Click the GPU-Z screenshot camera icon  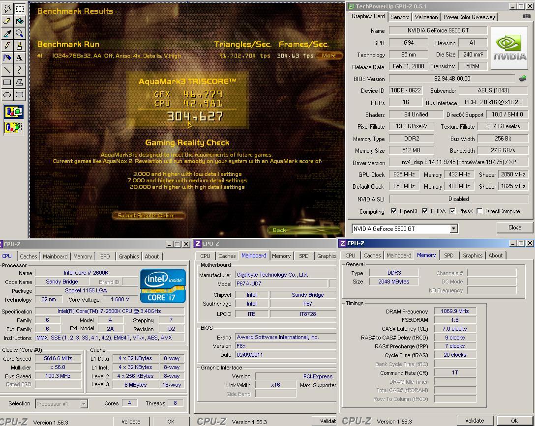click(527, 16)
